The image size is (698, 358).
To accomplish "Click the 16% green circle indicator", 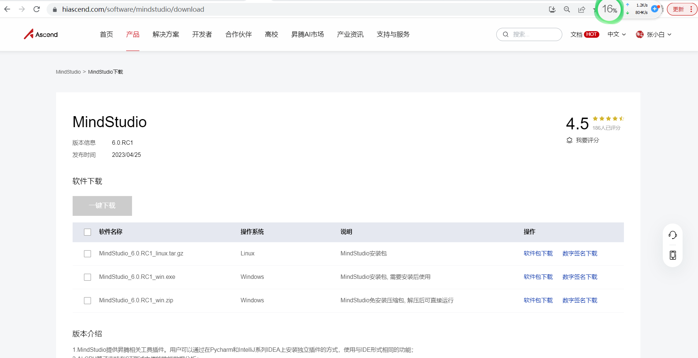I will 610,10.
